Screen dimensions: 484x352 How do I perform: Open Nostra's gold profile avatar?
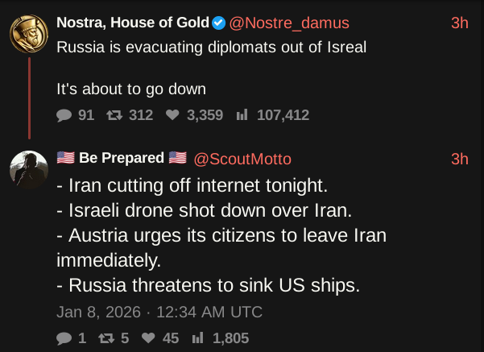click(x=28, y=34)
